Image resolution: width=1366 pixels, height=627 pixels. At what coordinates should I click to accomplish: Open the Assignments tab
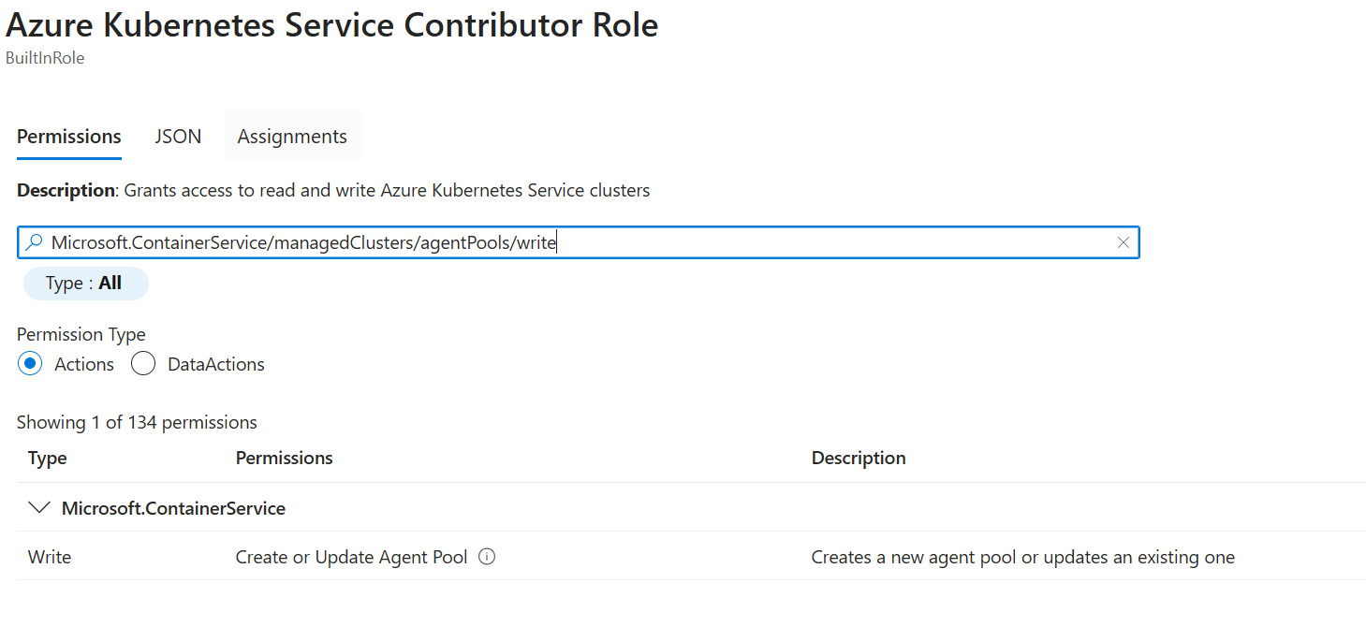pos(292,137)
